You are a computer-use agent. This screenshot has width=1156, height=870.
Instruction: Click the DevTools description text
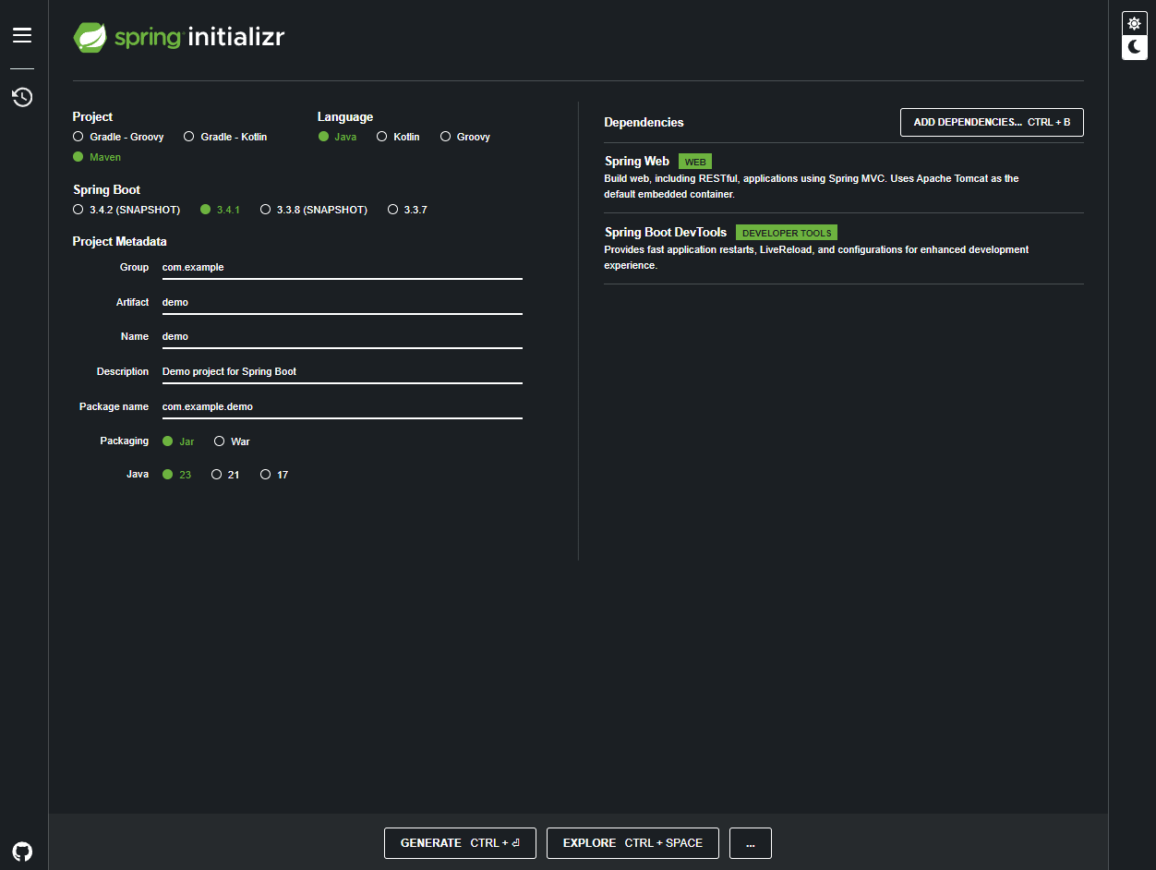coord(816,258)
